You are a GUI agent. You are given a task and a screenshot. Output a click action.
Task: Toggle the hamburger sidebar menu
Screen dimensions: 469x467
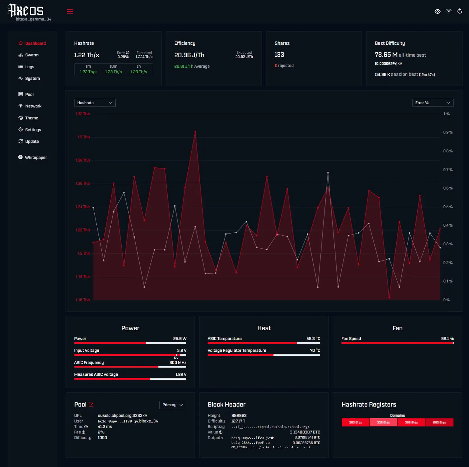click(x=70, y=11)
